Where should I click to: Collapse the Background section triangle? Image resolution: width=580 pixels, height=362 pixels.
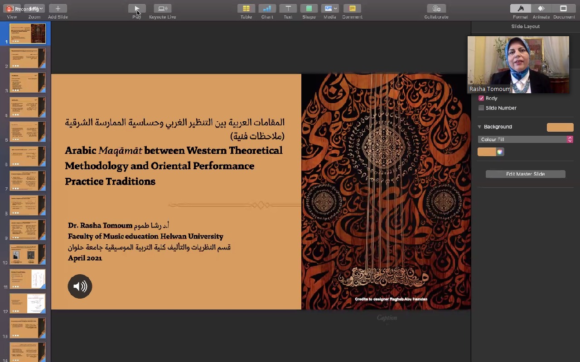pos(479,127)
